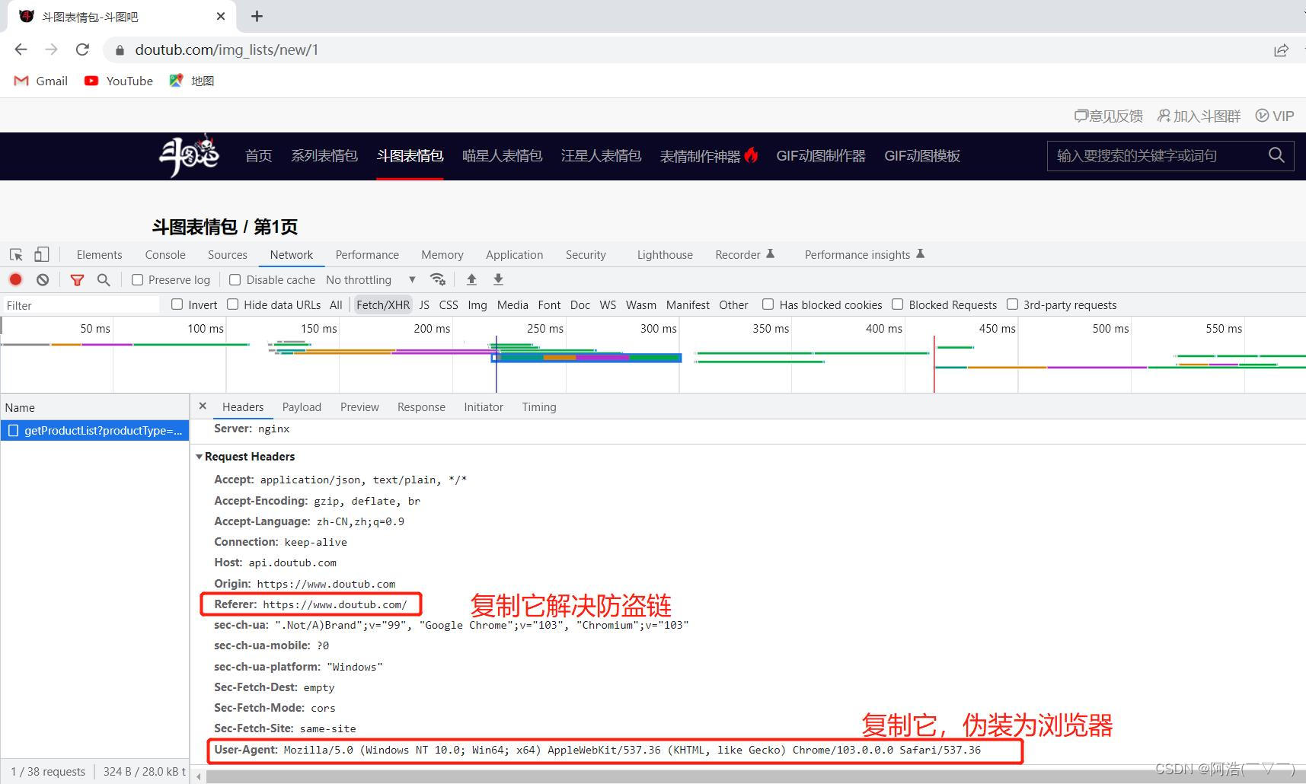Click the 意见反馈 feedback link
The width and height of the screenshot is (1306, 784).
[1109, 116]
